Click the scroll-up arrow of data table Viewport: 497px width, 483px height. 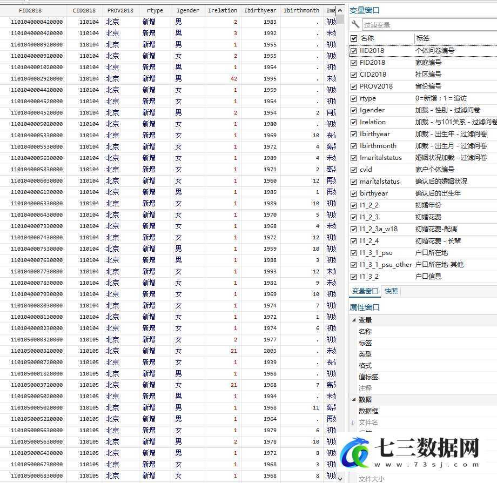[340, 10]
